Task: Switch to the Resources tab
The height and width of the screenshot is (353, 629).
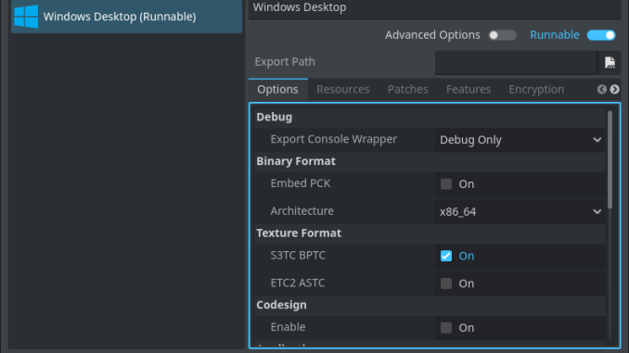Action: point(342,89)
